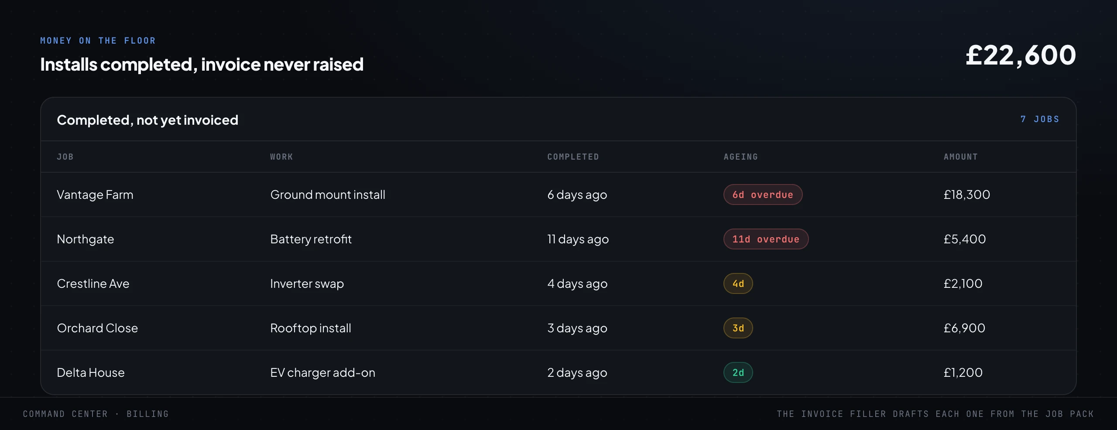Image resolution: width=1117 pixels, height=430 pixels.
Task: Sort by the Amount column header
Action: point(960,157)
